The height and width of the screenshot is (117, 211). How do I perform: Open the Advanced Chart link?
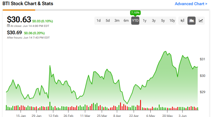(x=191, y=4)
